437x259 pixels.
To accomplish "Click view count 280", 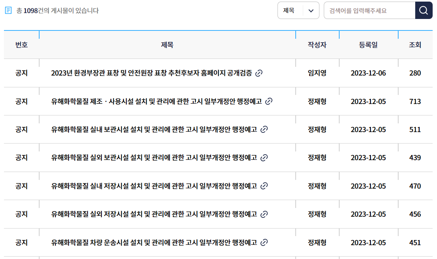I will pos(415,73).
